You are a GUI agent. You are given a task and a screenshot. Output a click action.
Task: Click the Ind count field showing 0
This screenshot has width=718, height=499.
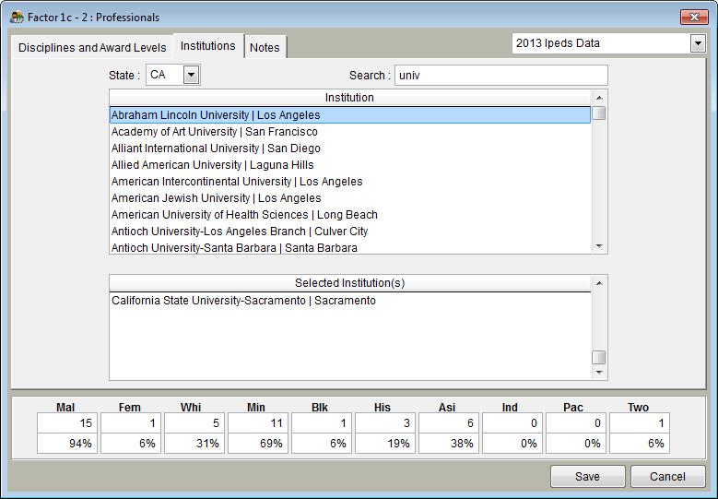[512, 423]
